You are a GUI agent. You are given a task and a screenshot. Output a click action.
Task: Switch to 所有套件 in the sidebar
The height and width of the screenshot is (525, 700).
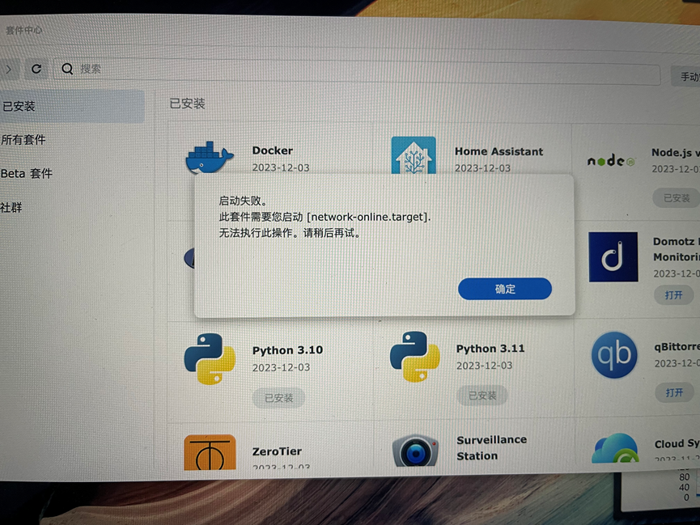pyautogui.click(x=23, y=139)
